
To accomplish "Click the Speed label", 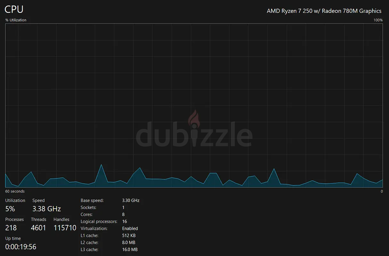I will [x=38, y=200].
